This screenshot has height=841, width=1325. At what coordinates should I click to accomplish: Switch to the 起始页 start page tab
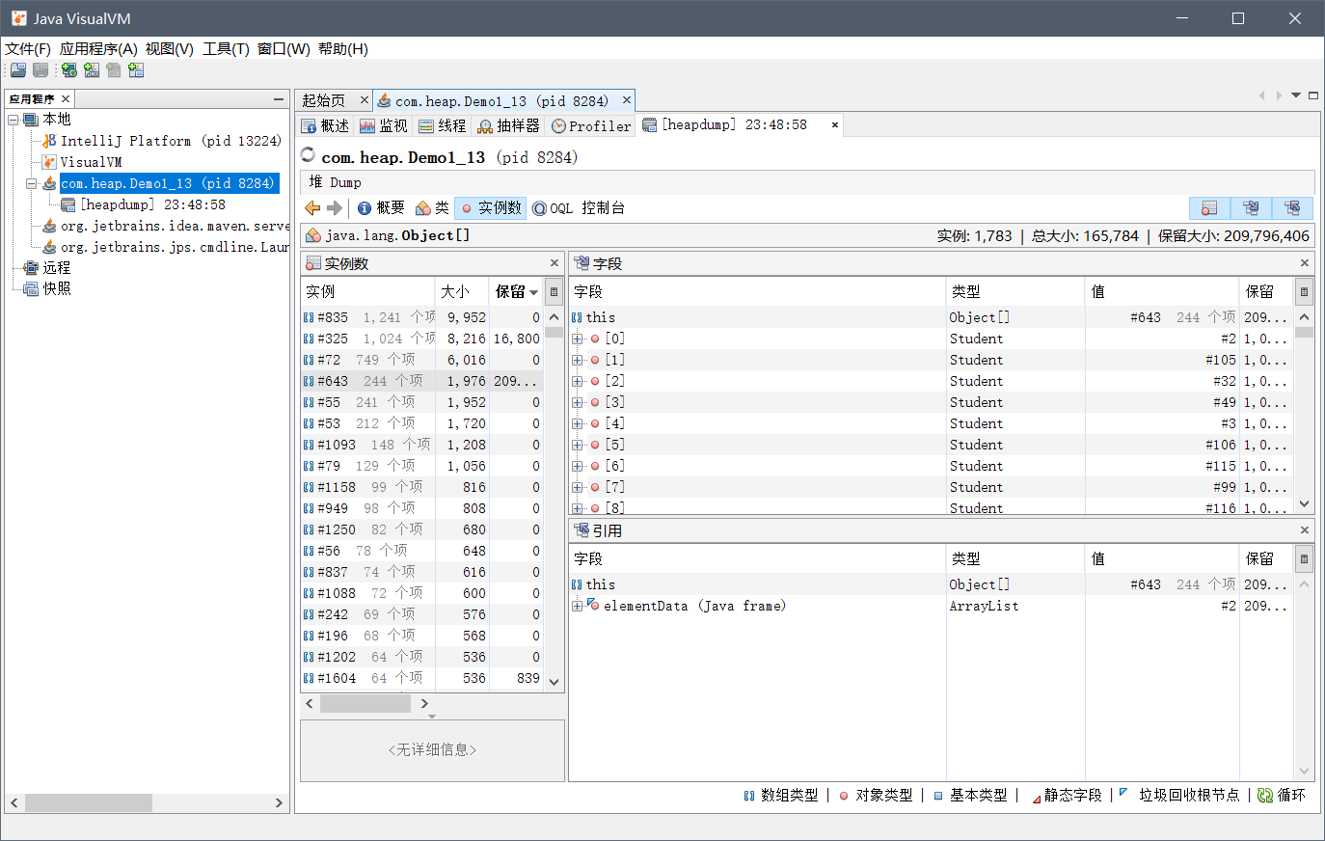324,100
